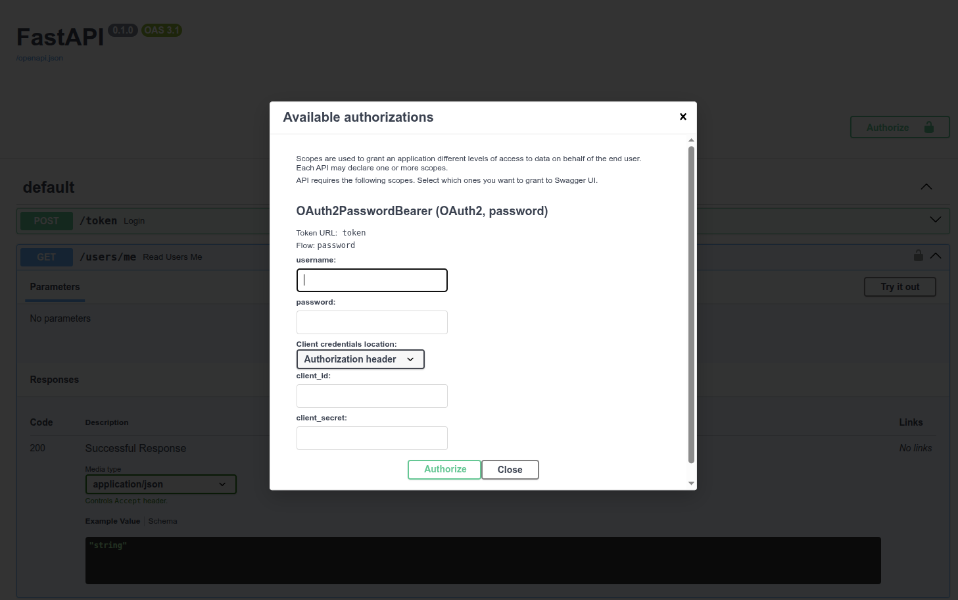Click the Close button in dialog
The image size is (958, 600).
(510, 470)
